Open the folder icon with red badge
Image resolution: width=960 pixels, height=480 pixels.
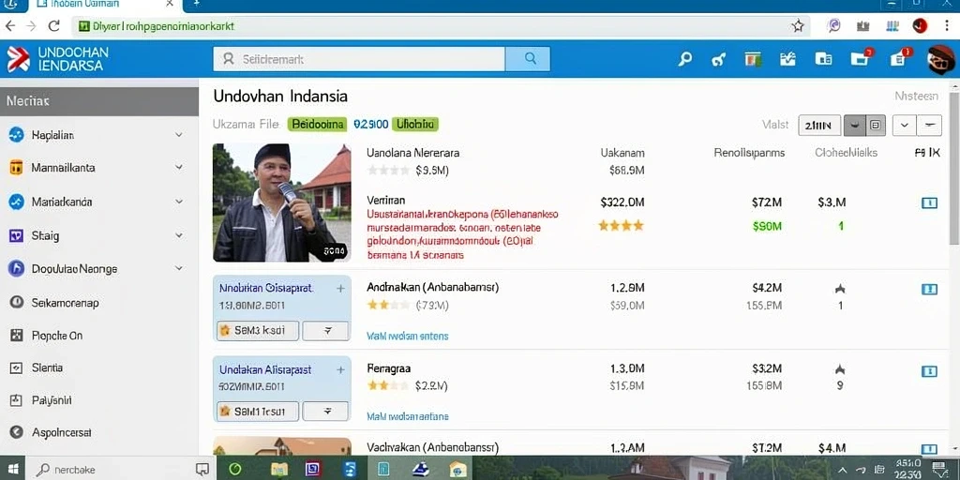coord(861,58)
